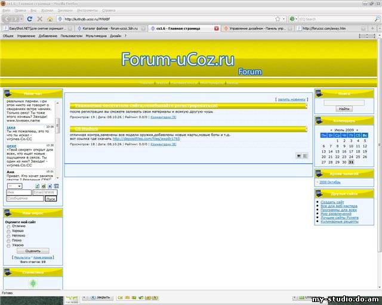Go to the Home page via house icon
This screenshot has width=382, height=305.
pyautogui.click(x=50, y=19)
